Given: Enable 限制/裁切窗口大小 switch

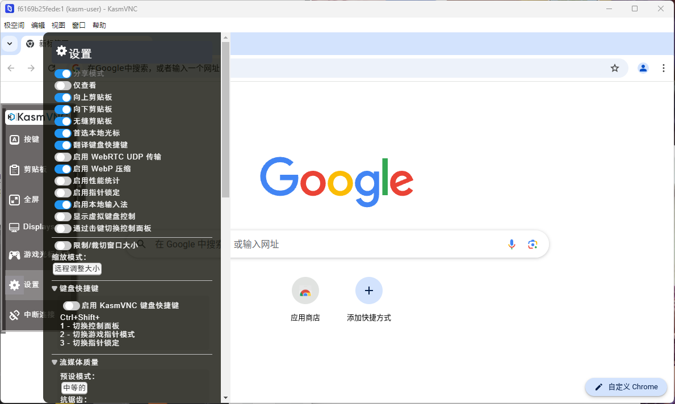Looking at the screenshot, I should (x=63, y=245).
